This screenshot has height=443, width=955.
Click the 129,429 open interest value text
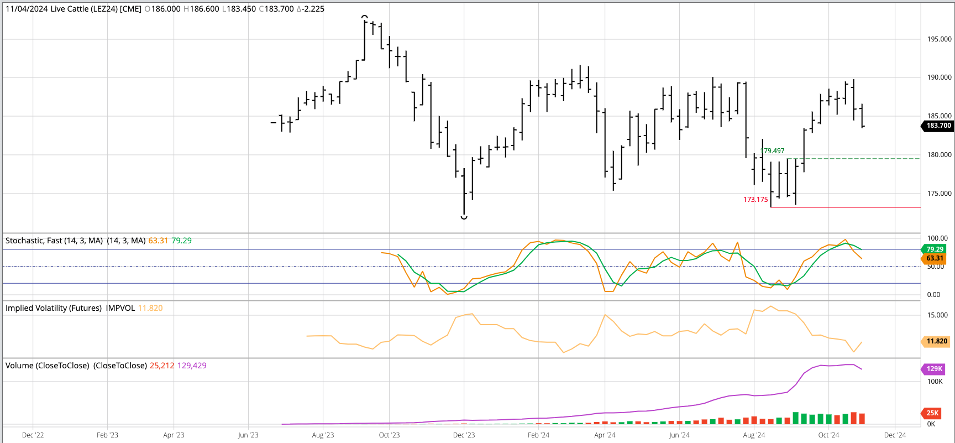point(192,366)
